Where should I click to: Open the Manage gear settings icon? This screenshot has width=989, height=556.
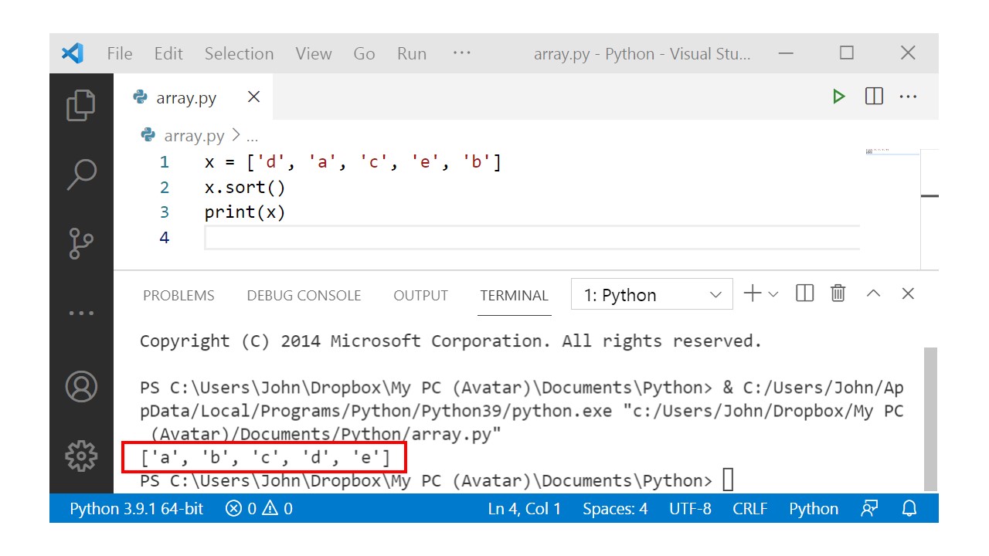(81, 456)
